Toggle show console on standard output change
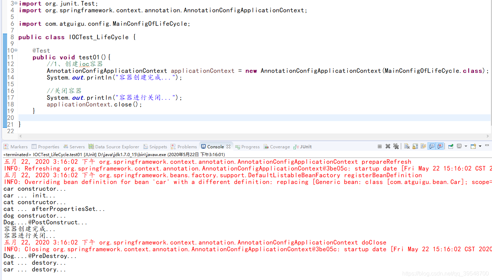492x280 pixels. pyautogui.click(x=432, y=146)
